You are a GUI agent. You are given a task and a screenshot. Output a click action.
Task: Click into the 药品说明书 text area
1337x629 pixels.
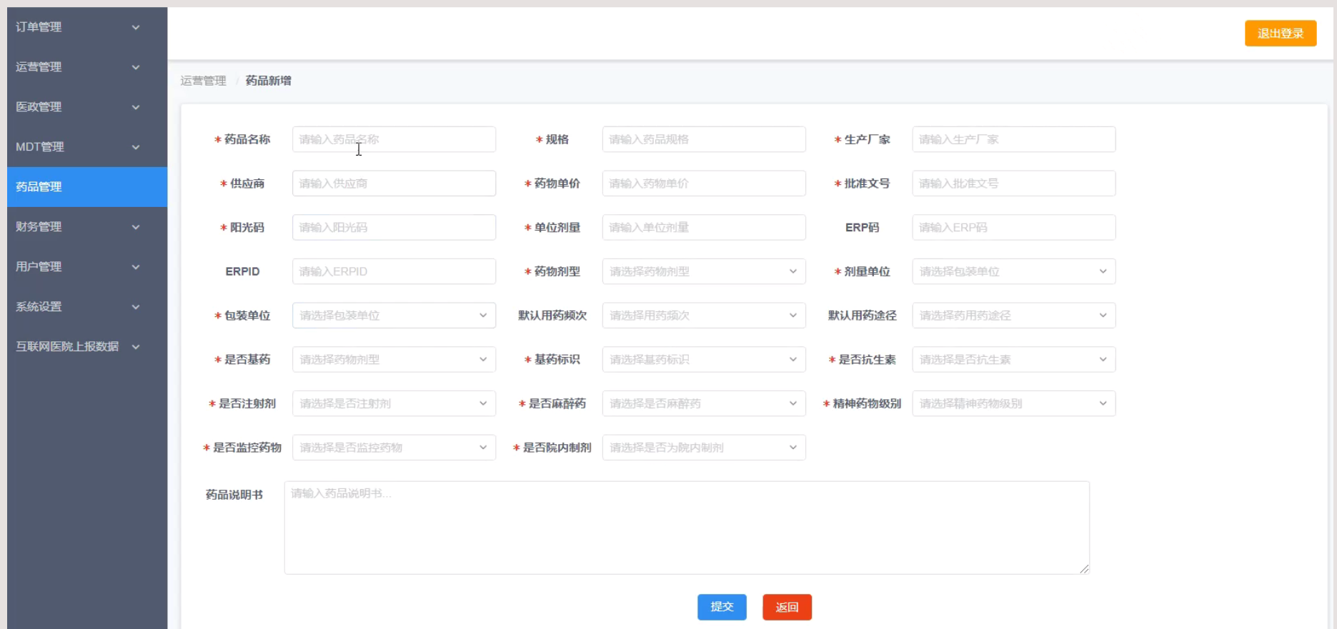[686, 527]
